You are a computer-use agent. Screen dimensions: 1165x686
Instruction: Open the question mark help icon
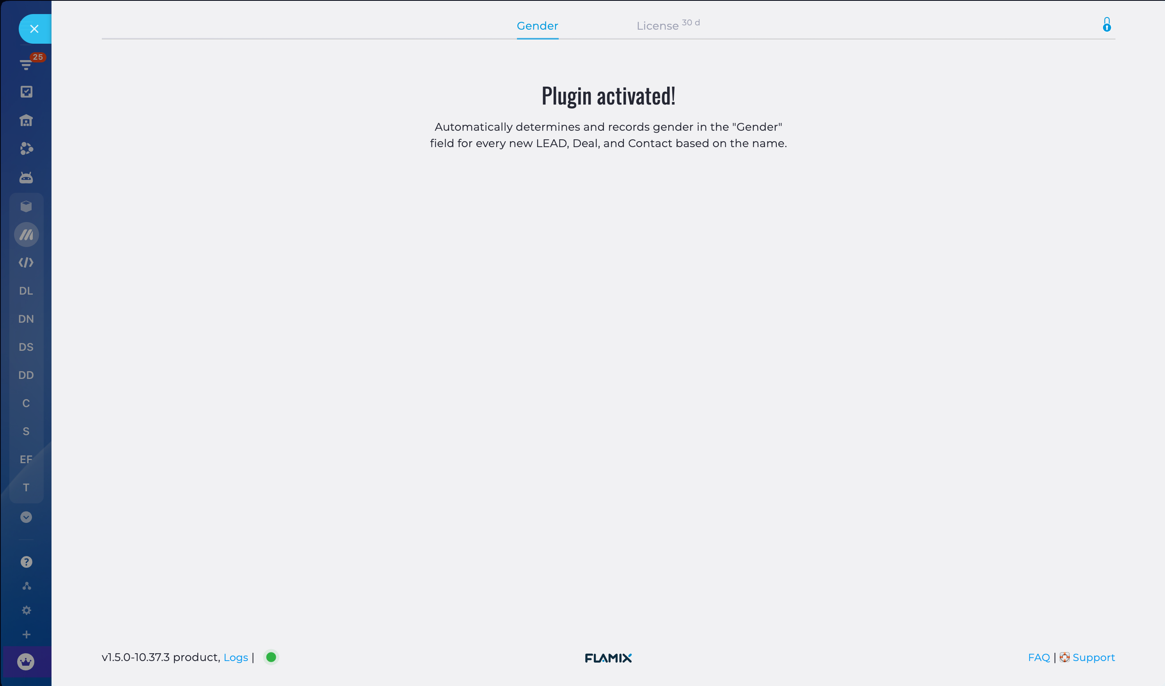27,562
